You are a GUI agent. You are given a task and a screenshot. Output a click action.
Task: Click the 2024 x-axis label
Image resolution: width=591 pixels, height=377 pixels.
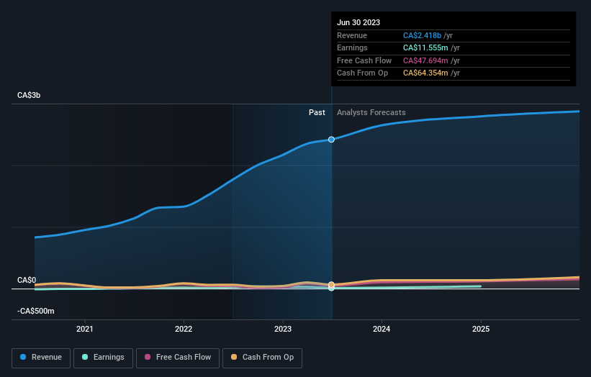pos(382,329)
